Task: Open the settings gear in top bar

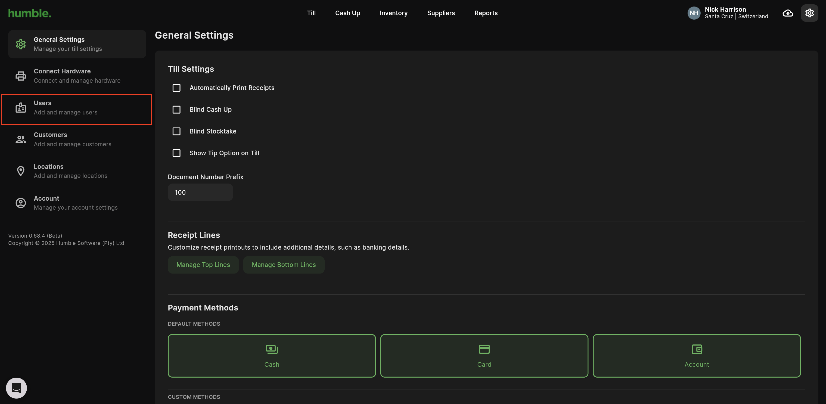Action: (809, 13)
